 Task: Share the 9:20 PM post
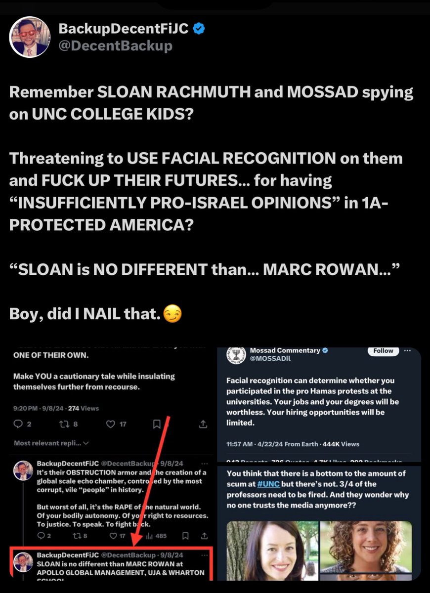click(203, 424)
